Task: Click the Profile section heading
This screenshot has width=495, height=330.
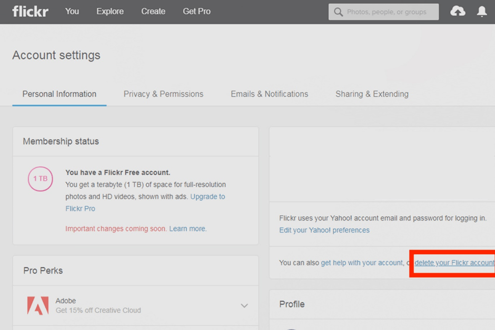Action: click(x=292, y=304)
